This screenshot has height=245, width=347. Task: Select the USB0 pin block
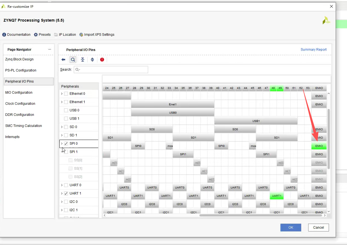tap(173, 113)
